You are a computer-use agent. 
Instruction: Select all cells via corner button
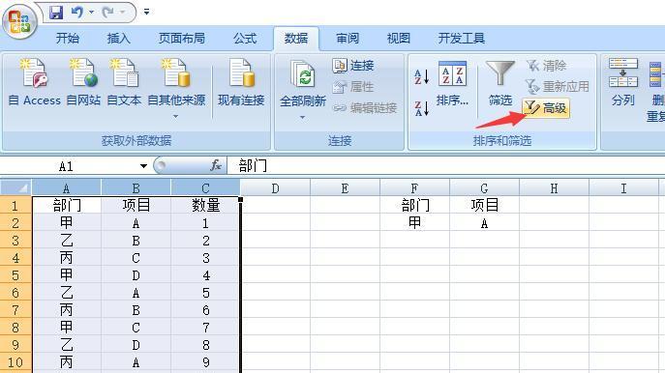(x=16, y=187)
